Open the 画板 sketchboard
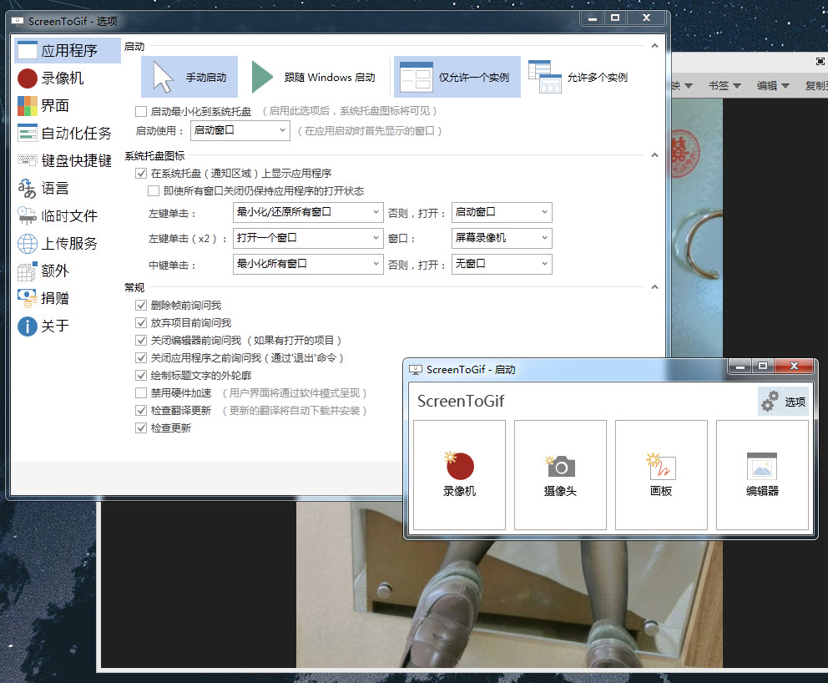 [x=661, y=474]
